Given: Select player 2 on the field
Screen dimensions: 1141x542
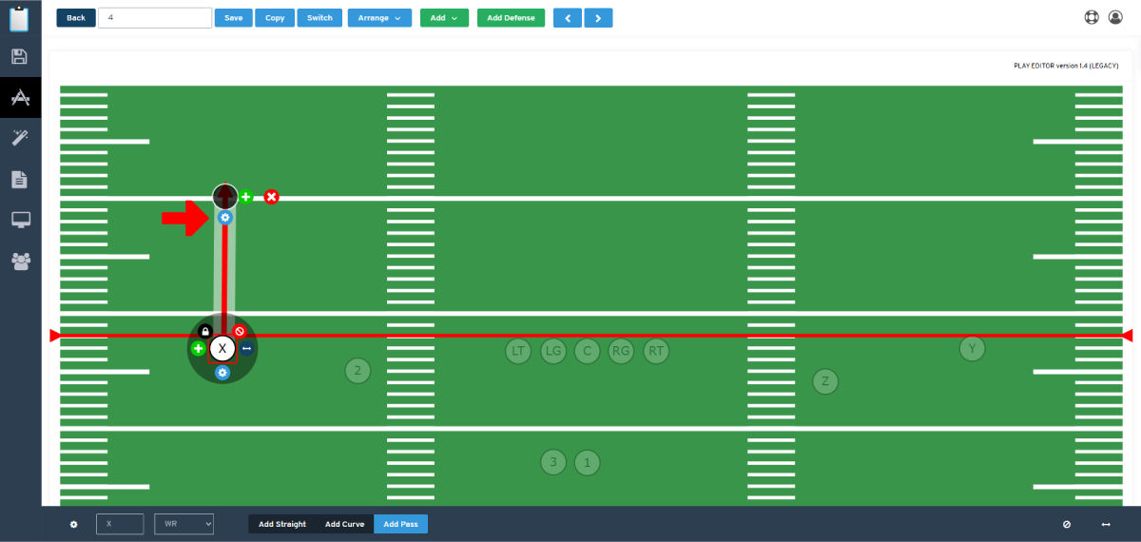Looking at the screenshot, I should pos(358,371).
